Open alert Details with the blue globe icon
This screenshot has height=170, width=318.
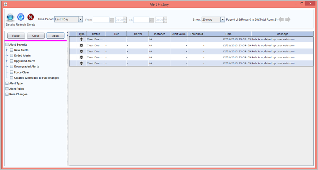point(10,17)
